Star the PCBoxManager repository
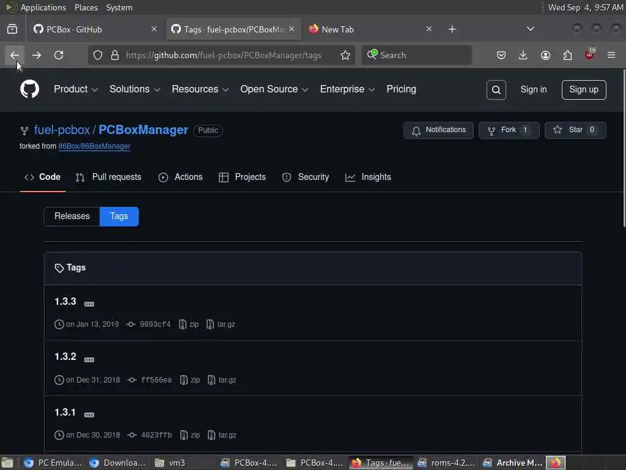This screenshot has width=626, height=470. click(x=575, y=130)
